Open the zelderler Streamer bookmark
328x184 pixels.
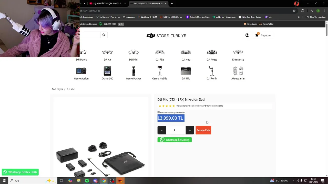coord(224,17)
